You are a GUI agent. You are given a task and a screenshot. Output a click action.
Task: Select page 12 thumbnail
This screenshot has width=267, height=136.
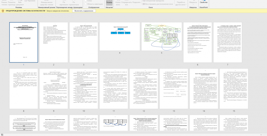tap(144, 89)
